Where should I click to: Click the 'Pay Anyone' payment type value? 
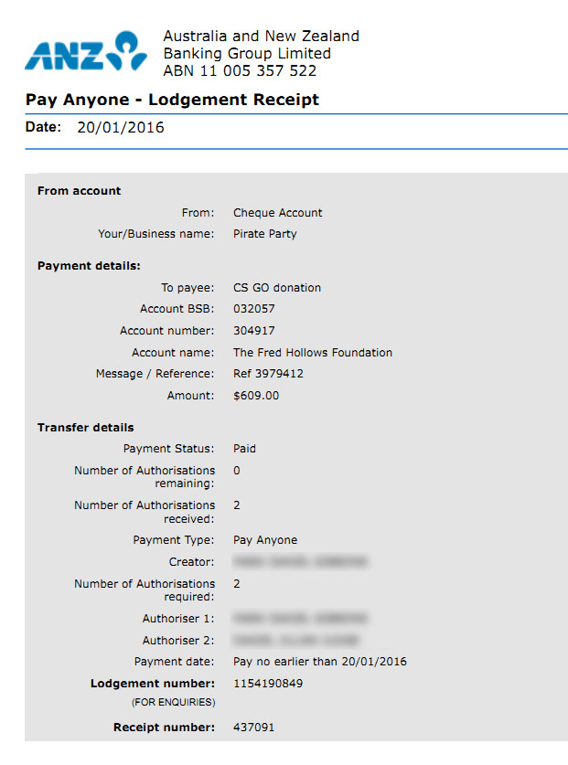pyautogui.click(x=265, y=540)
